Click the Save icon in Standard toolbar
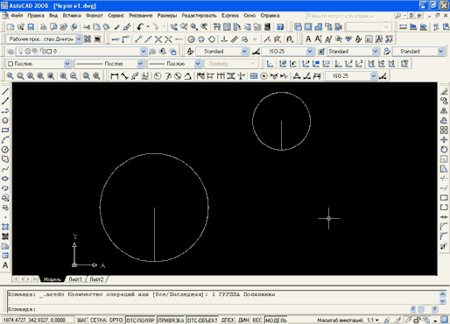The height and width of the screenshot is (324, 450). pyautogui.click(x=31, y=27)
